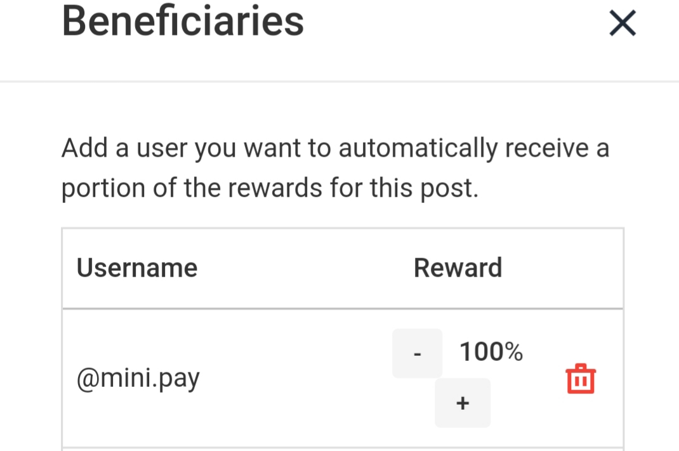Click the Beneficiaries dialog title
679x451 pixels.
click(x=183, y=21)
